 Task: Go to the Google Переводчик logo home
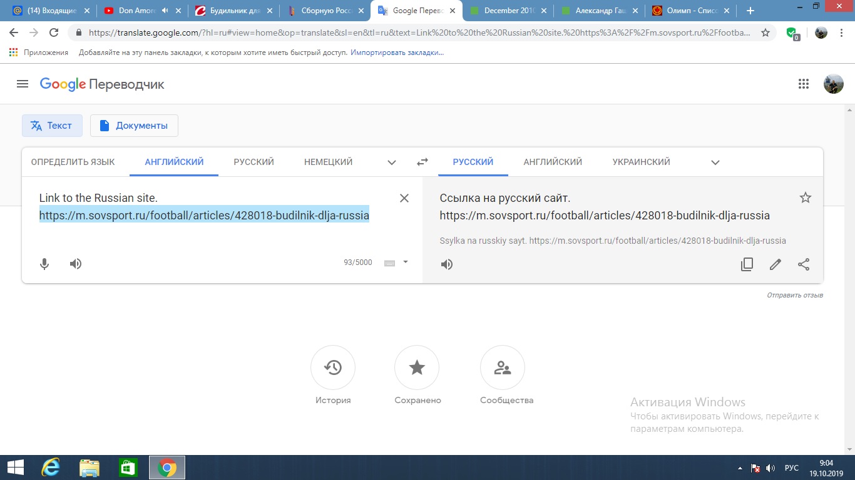click(102, 84)
